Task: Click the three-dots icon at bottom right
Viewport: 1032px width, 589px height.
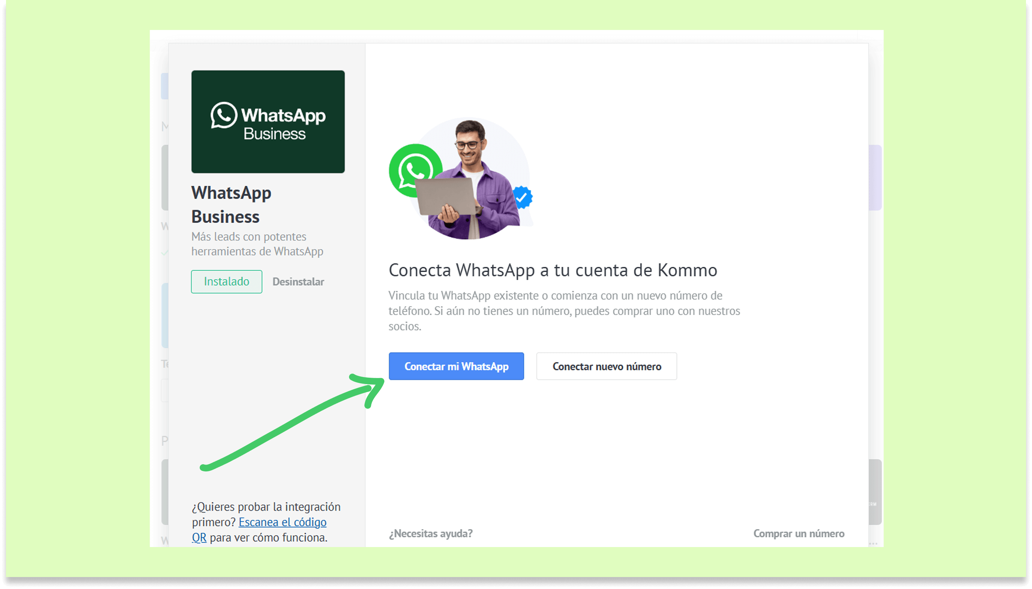Action: click(873, 544)
